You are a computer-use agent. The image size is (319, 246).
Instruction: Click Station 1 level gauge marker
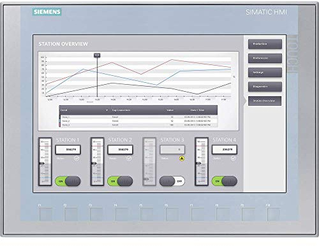42,163
